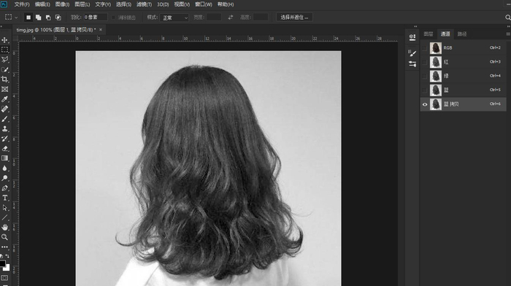Screen dimensions: 511x286
Task: Select the Line tool
Action: 4,217
